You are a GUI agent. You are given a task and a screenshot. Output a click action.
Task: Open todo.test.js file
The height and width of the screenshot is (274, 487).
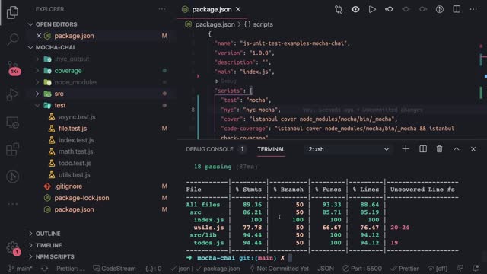75,163
